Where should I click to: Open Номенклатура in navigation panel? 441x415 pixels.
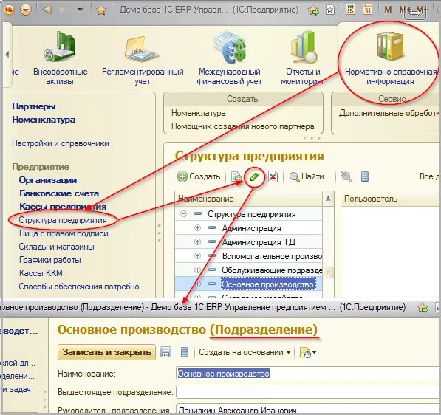pyautogui.click(x=44, y=120)
